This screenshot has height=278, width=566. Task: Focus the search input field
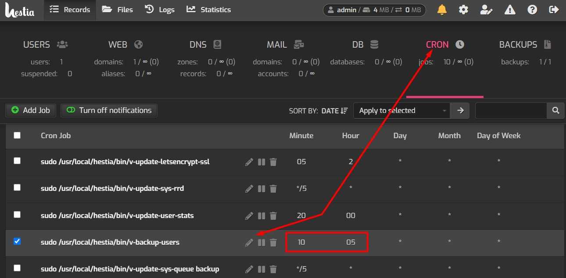tap(511, 111)
